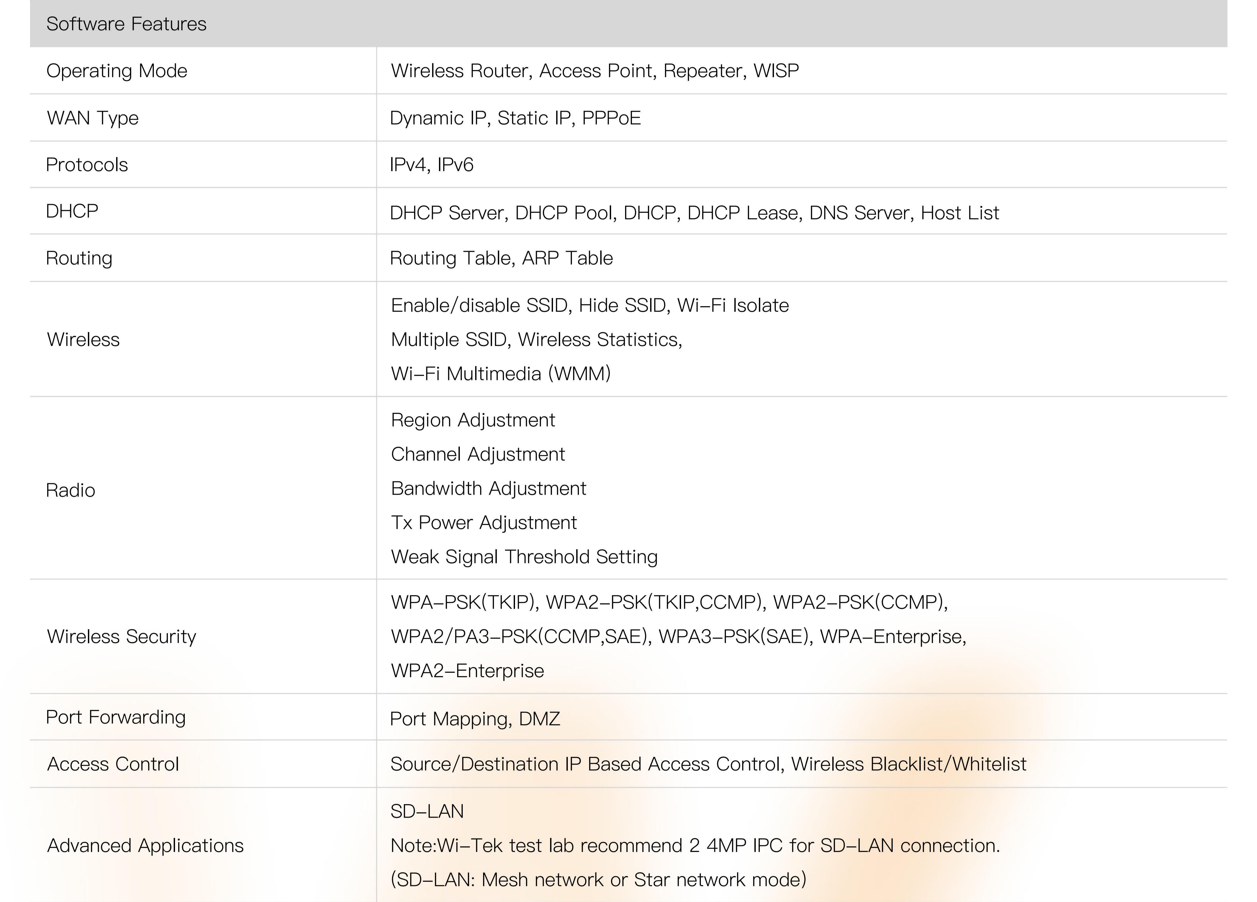The height and width of the screenshot is (902, 1257).
Task: Click the Advanced Applications label
Action: click(x=145, y=846)
